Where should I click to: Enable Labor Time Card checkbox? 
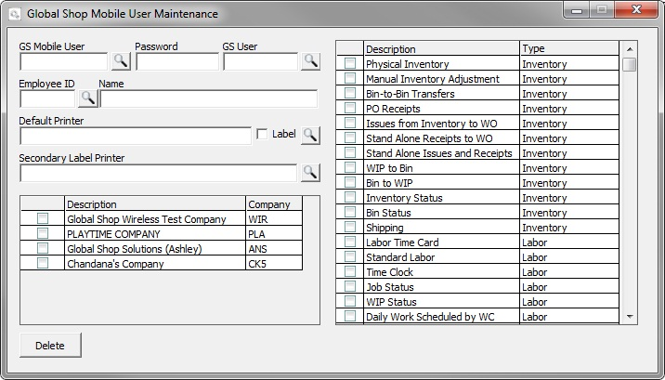(x=350, y=242)
